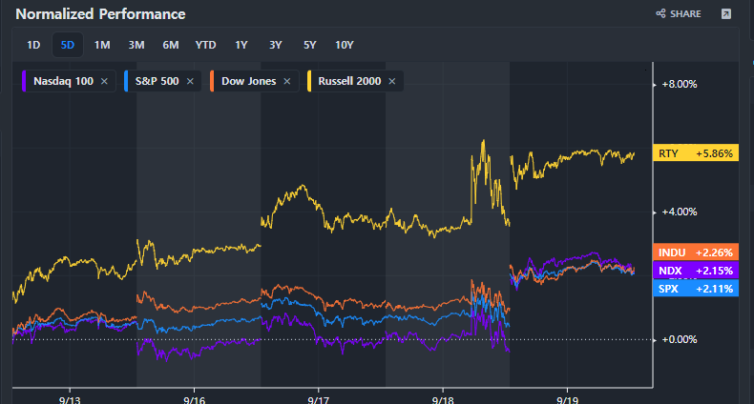Click the Russell 2000 legend chip label
754x404 pixels.
(347, 81)
